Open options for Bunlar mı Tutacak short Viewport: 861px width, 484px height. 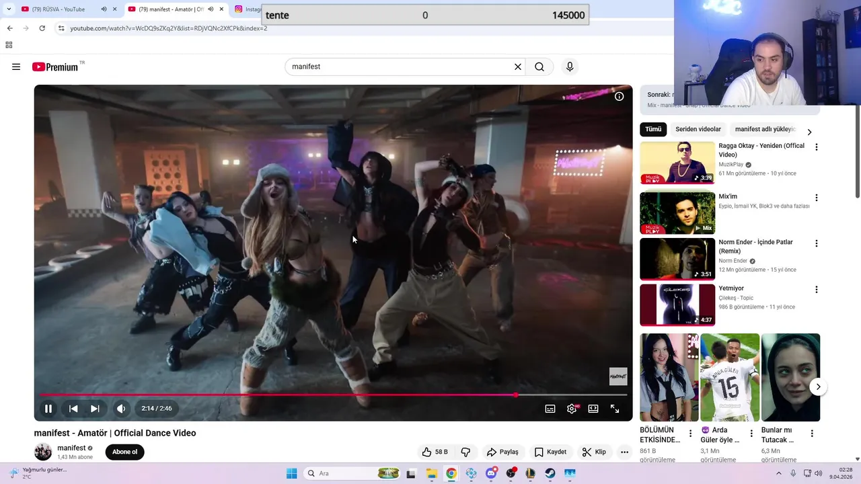812,434
